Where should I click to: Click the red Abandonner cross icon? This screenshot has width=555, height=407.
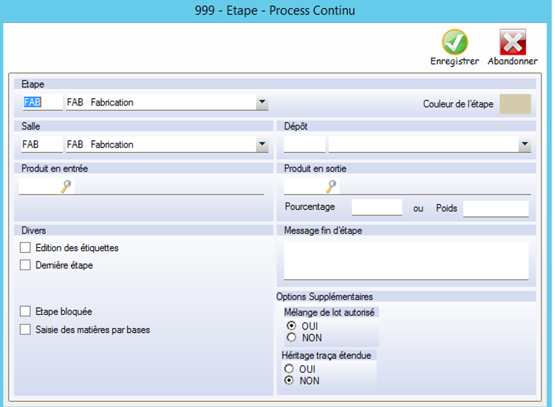(512, 42)
